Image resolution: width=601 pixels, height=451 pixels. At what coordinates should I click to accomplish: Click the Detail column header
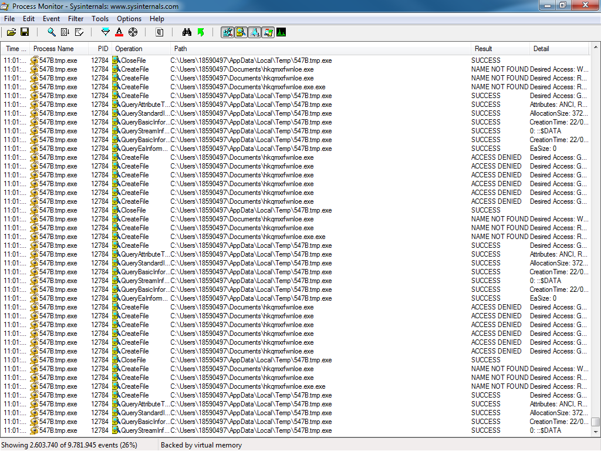[559, 49]
